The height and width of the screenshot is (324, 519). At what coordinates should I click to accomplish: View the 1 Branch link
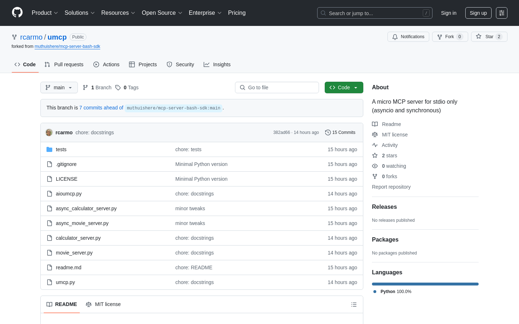(x=97, y=87)
